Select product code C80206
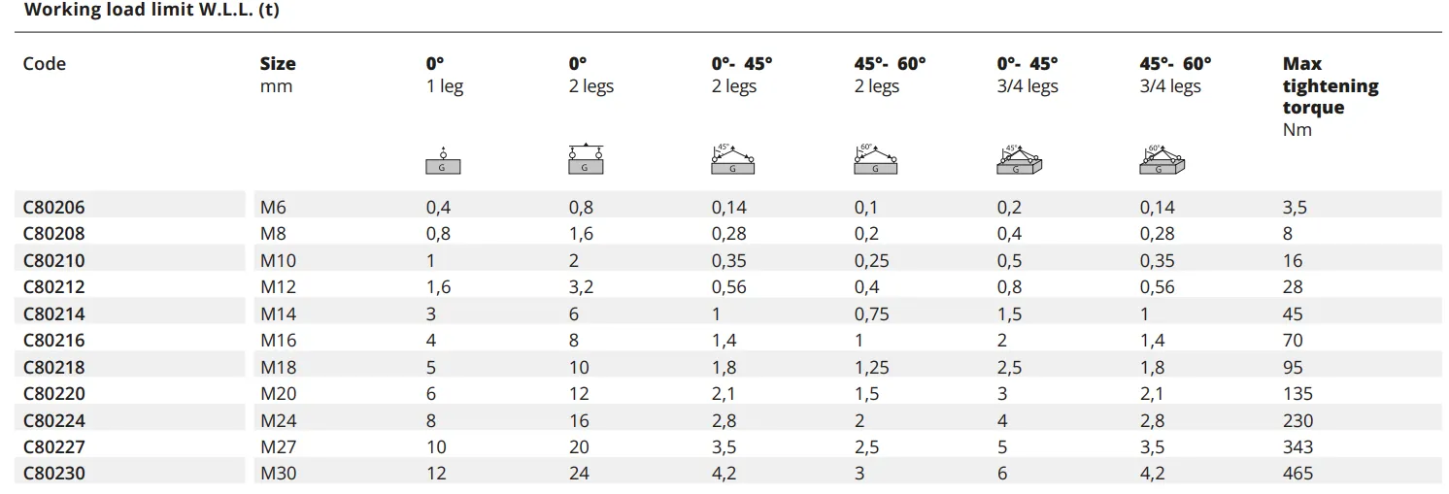 coord(53,207)
